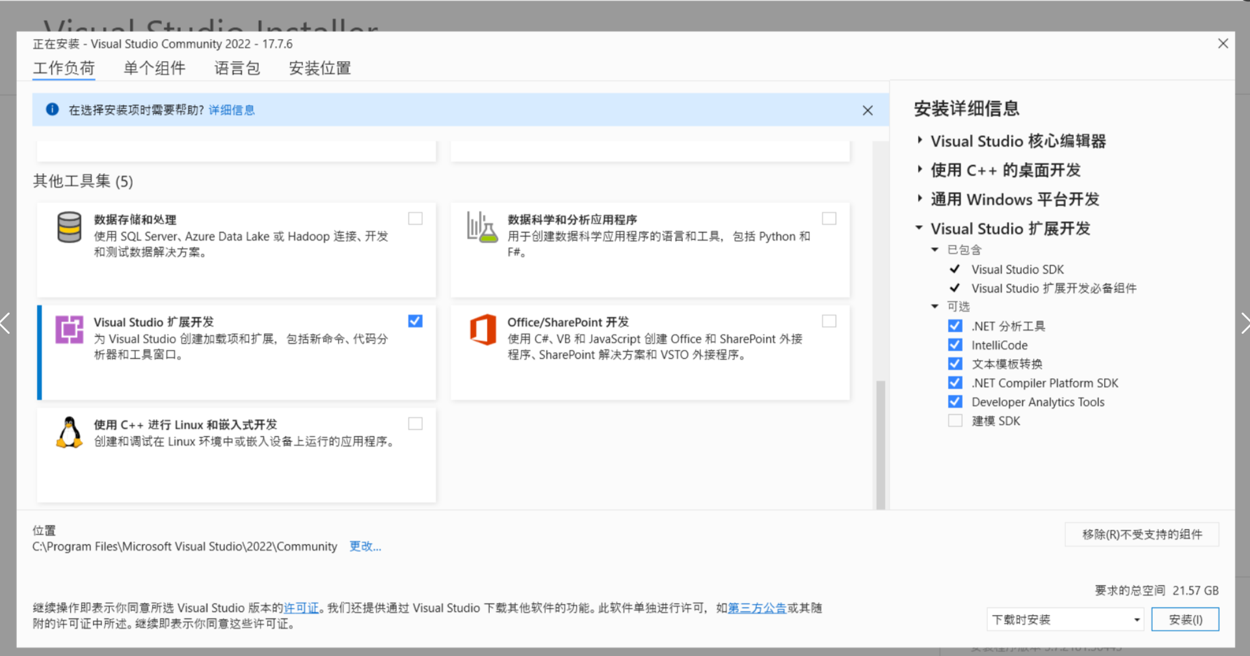Click the orange Office/SharePoint 开发 icon
Screen dimensions: 1250x656
click(483, 329)
